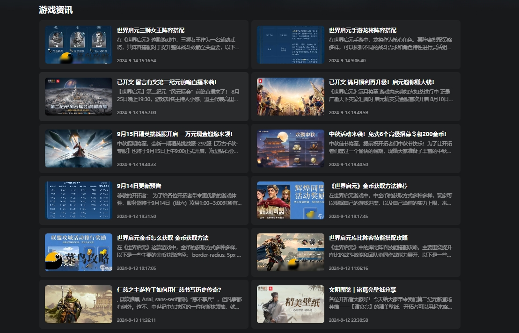Click 9月15日精英挑战服开启 headline
The image size is (519, 333).
pos(175,134)
